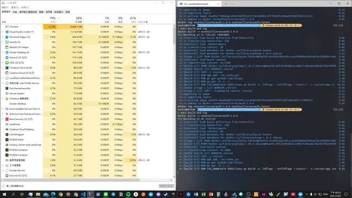Expand the Avira Security process group
This screenshot has height=198, width=352.
coord(3,119)
